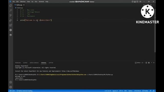The width and height of the screenshot is (164, 92).
Task: Change encoding via UTF-8 status item
Action: tap(121, 91)
